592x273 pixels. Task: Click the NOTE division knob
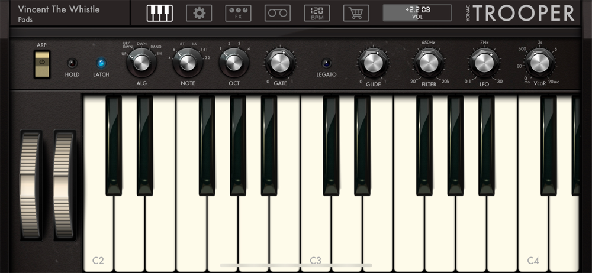coord(188,63)
